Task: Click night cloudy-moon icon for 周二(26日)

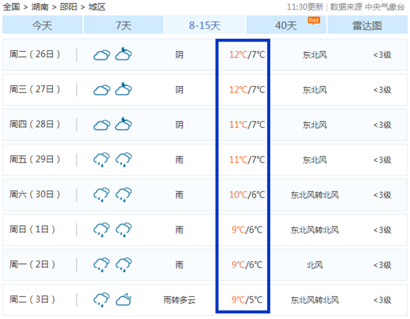Action: point(123,54)
